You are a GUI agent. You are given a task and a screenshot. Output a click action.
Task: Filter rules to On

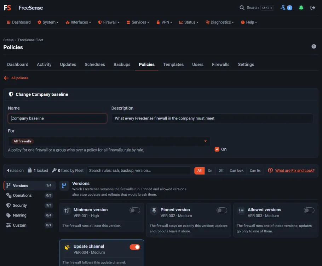point(210,170)
